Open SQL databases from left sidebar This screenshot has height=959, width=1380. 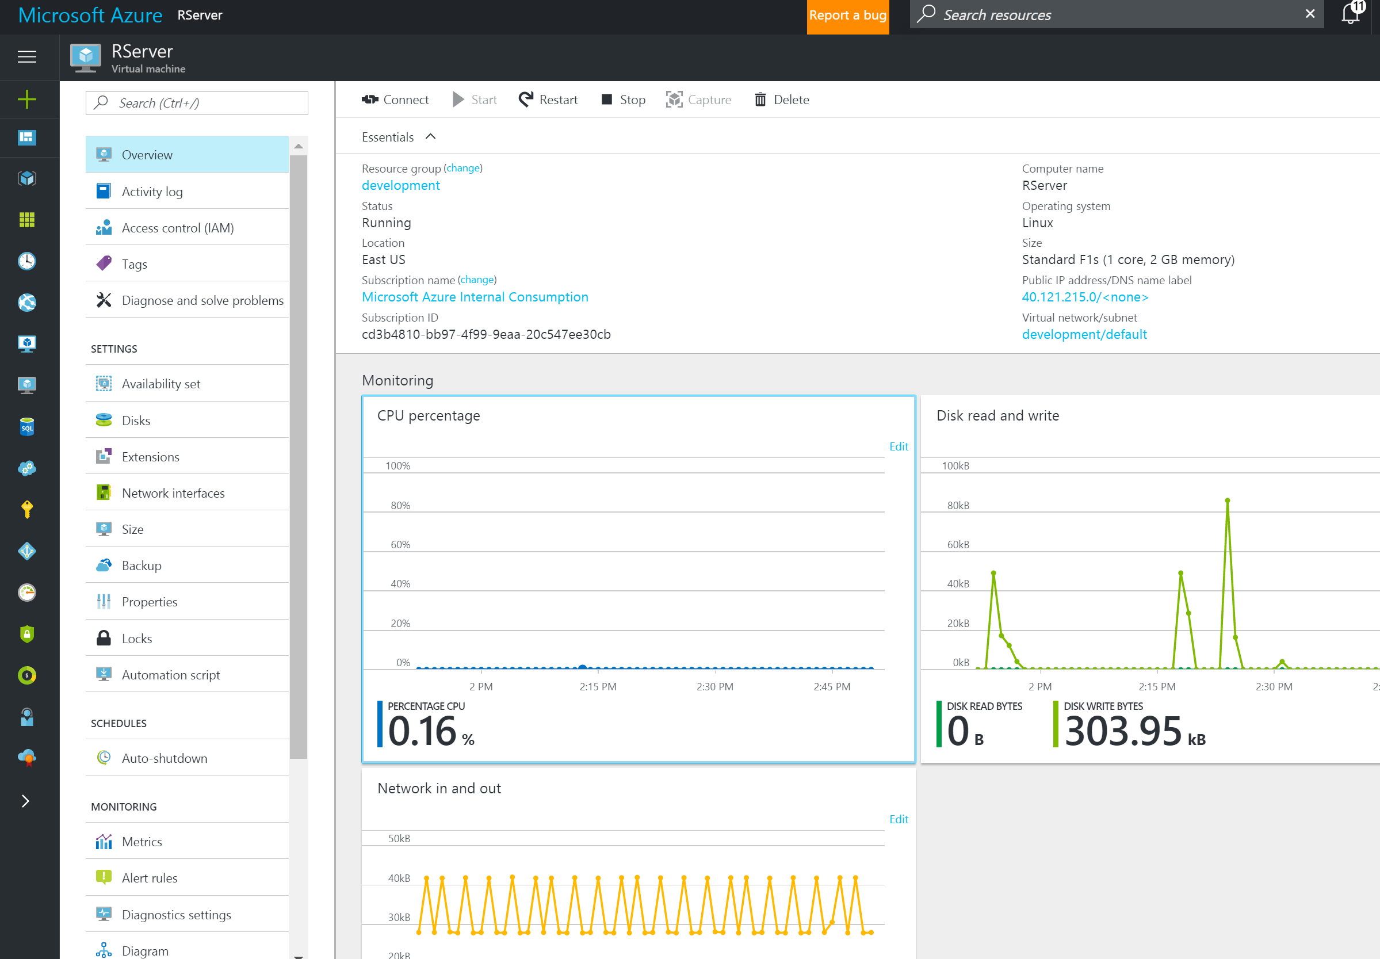27,427
